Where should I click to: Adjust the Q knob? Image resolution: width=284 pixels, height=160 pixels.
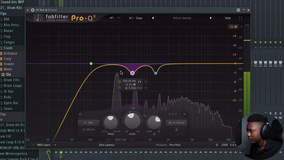coord(154,122)
